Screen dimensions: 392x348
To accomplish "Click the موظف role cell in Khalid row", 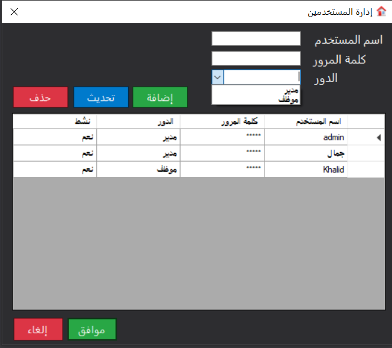I will (138, 169).
